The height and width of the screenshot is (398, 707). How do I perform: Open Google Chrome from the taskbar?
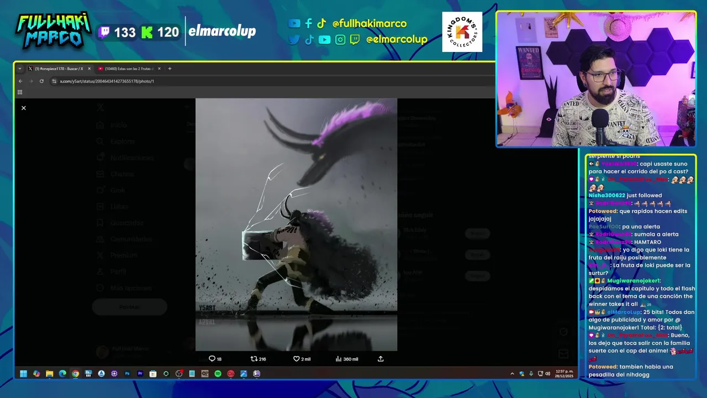(75, 374)
